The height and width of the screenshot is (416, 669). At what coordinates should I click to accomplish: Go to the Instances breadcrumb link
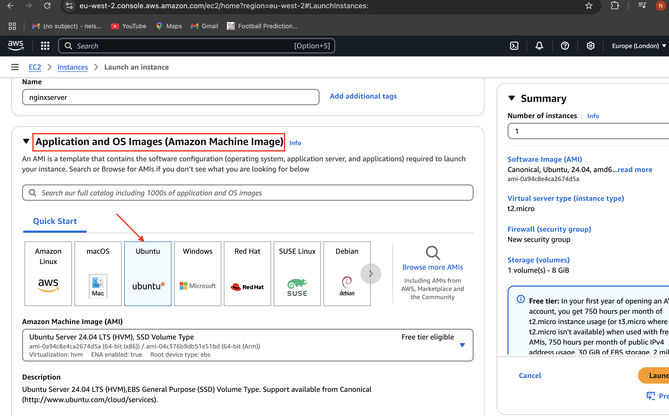tap(73, 67)
